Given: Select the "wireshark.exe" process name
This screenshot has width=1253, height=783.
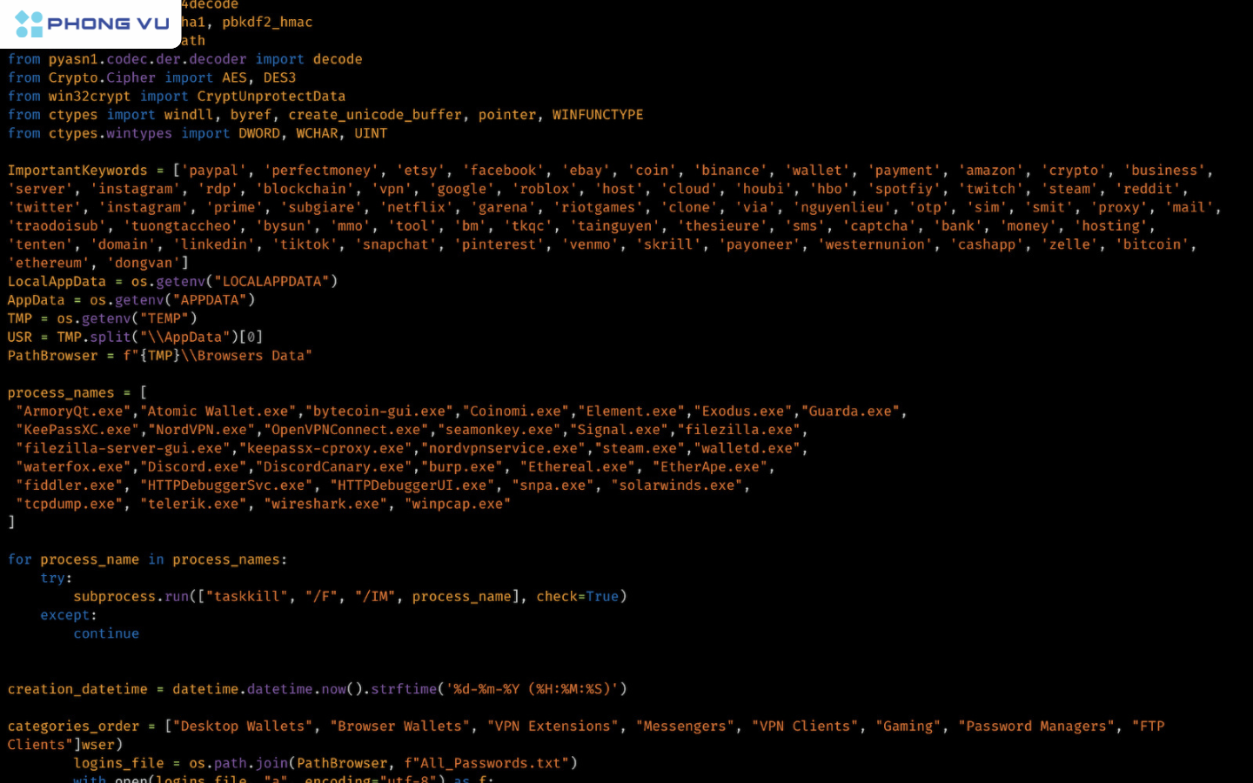Looking at the screenshot, I should 325,504.
